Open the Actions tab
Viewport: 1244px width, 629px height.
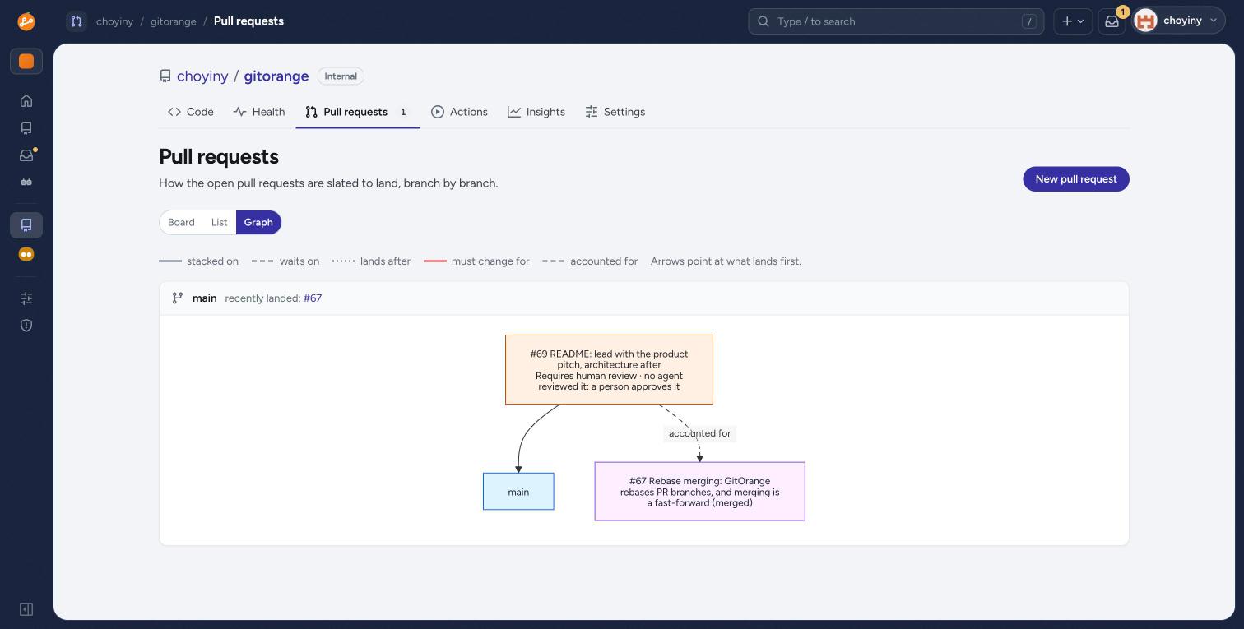click(460, 112)
